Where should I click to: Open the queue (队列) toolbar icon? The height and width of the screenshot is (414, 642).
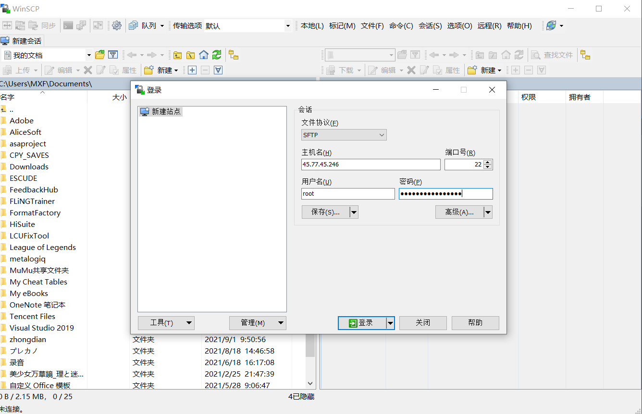click(134, 25)
